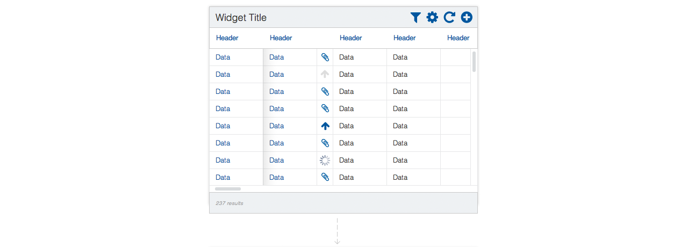The height and width of the screenshot is (249, 688).
Task: Open the first-column Data link in the spinner row
Action: point(223,160)
